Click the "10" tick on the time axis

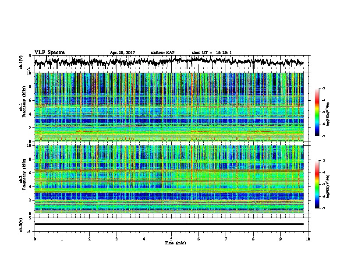308,239
